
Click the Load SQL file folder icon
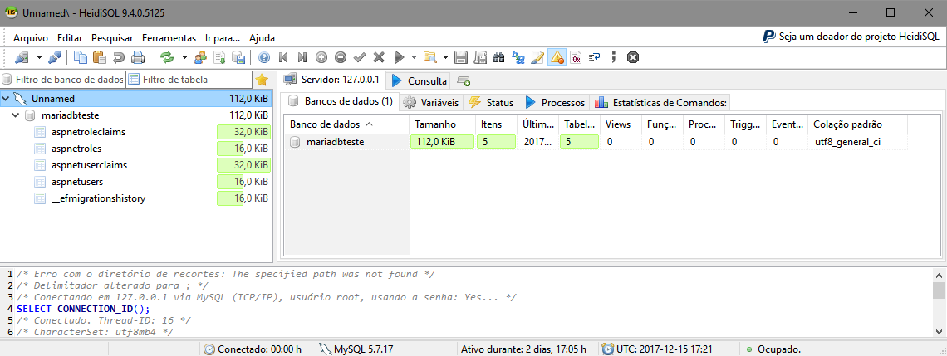point(429,58)
